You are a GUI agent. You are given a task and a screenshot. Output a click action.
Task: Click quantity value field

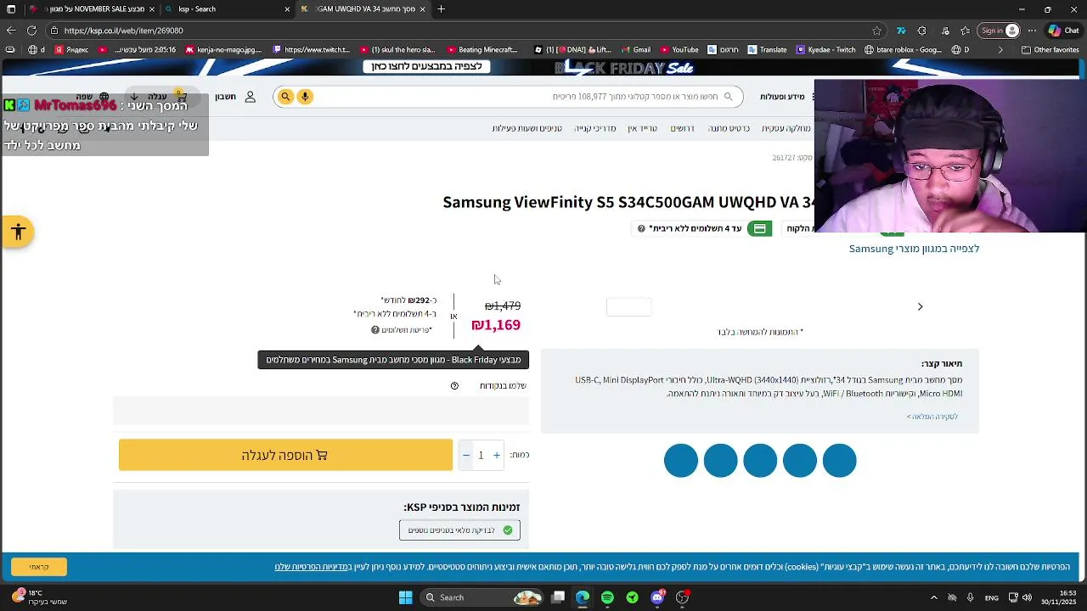point(481,456)
